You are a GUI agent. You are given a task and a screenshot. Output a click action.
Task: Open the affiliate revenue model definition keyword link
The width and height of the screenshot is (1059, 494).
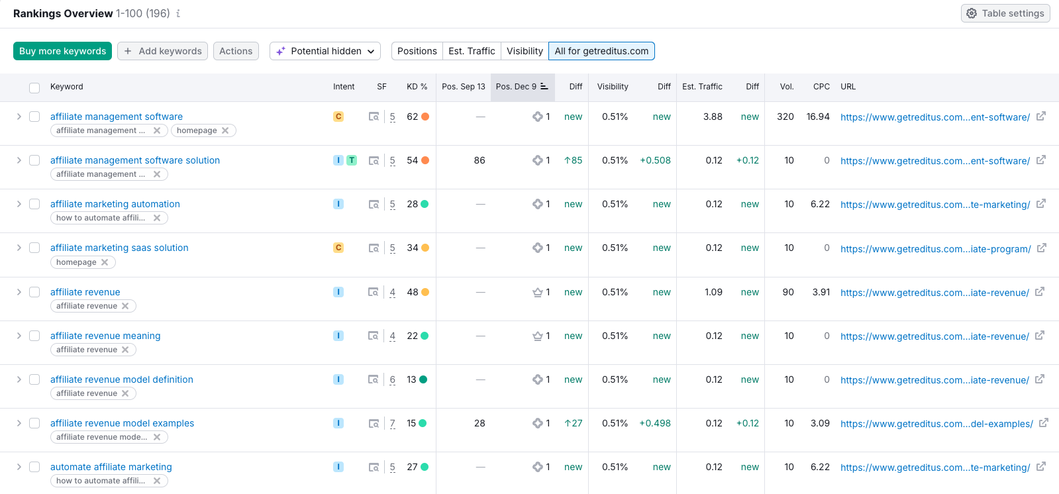(122, 379)
